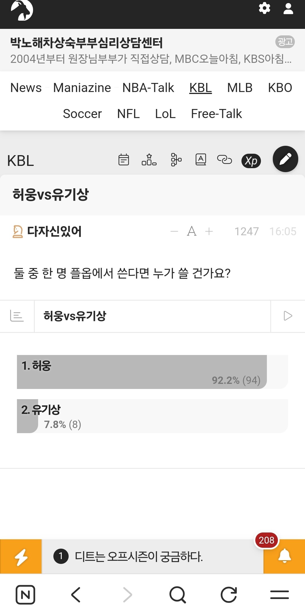Write a new post with pencil button
The image size is (305, 616).
pyautogui.click(x=286, y=159)
